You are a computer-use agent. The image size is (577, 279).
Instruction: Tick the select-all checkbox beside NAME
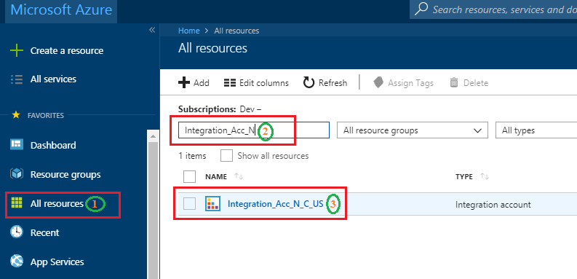point(189,176)
